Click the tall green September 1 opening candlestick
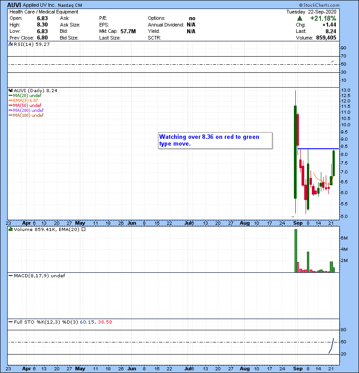 [x=295, y=152]
